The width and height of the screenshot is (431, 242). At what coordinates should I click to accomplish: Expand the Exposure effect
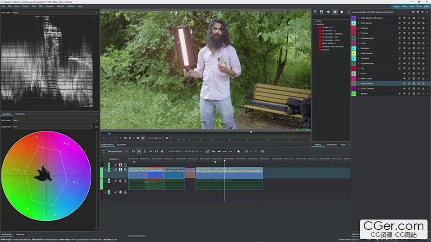click(x=359, y=28)
